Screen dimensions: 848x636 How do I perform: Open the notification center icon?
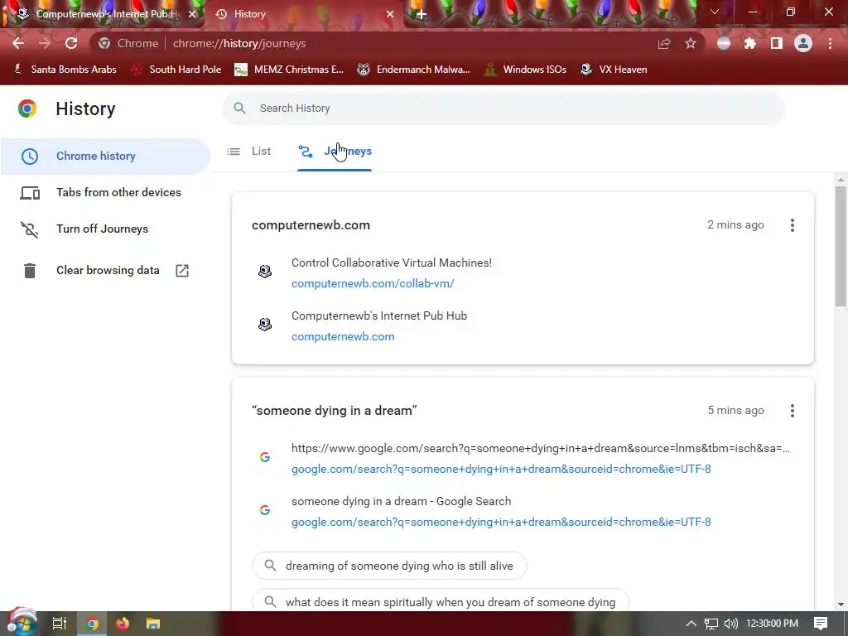tap(821, 624)
